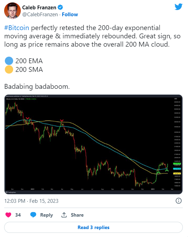The image size is (188, 237).
Task: Click the Caleb Franzen display name
Action: (x=39, y=7)
